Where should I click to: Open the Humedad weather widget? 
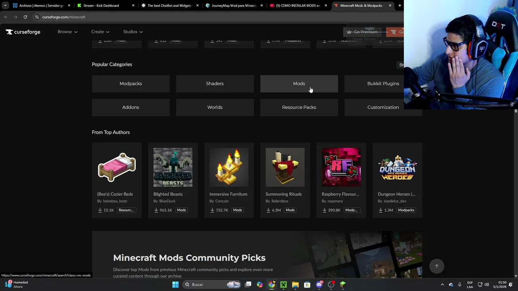(x=17, y=285)
